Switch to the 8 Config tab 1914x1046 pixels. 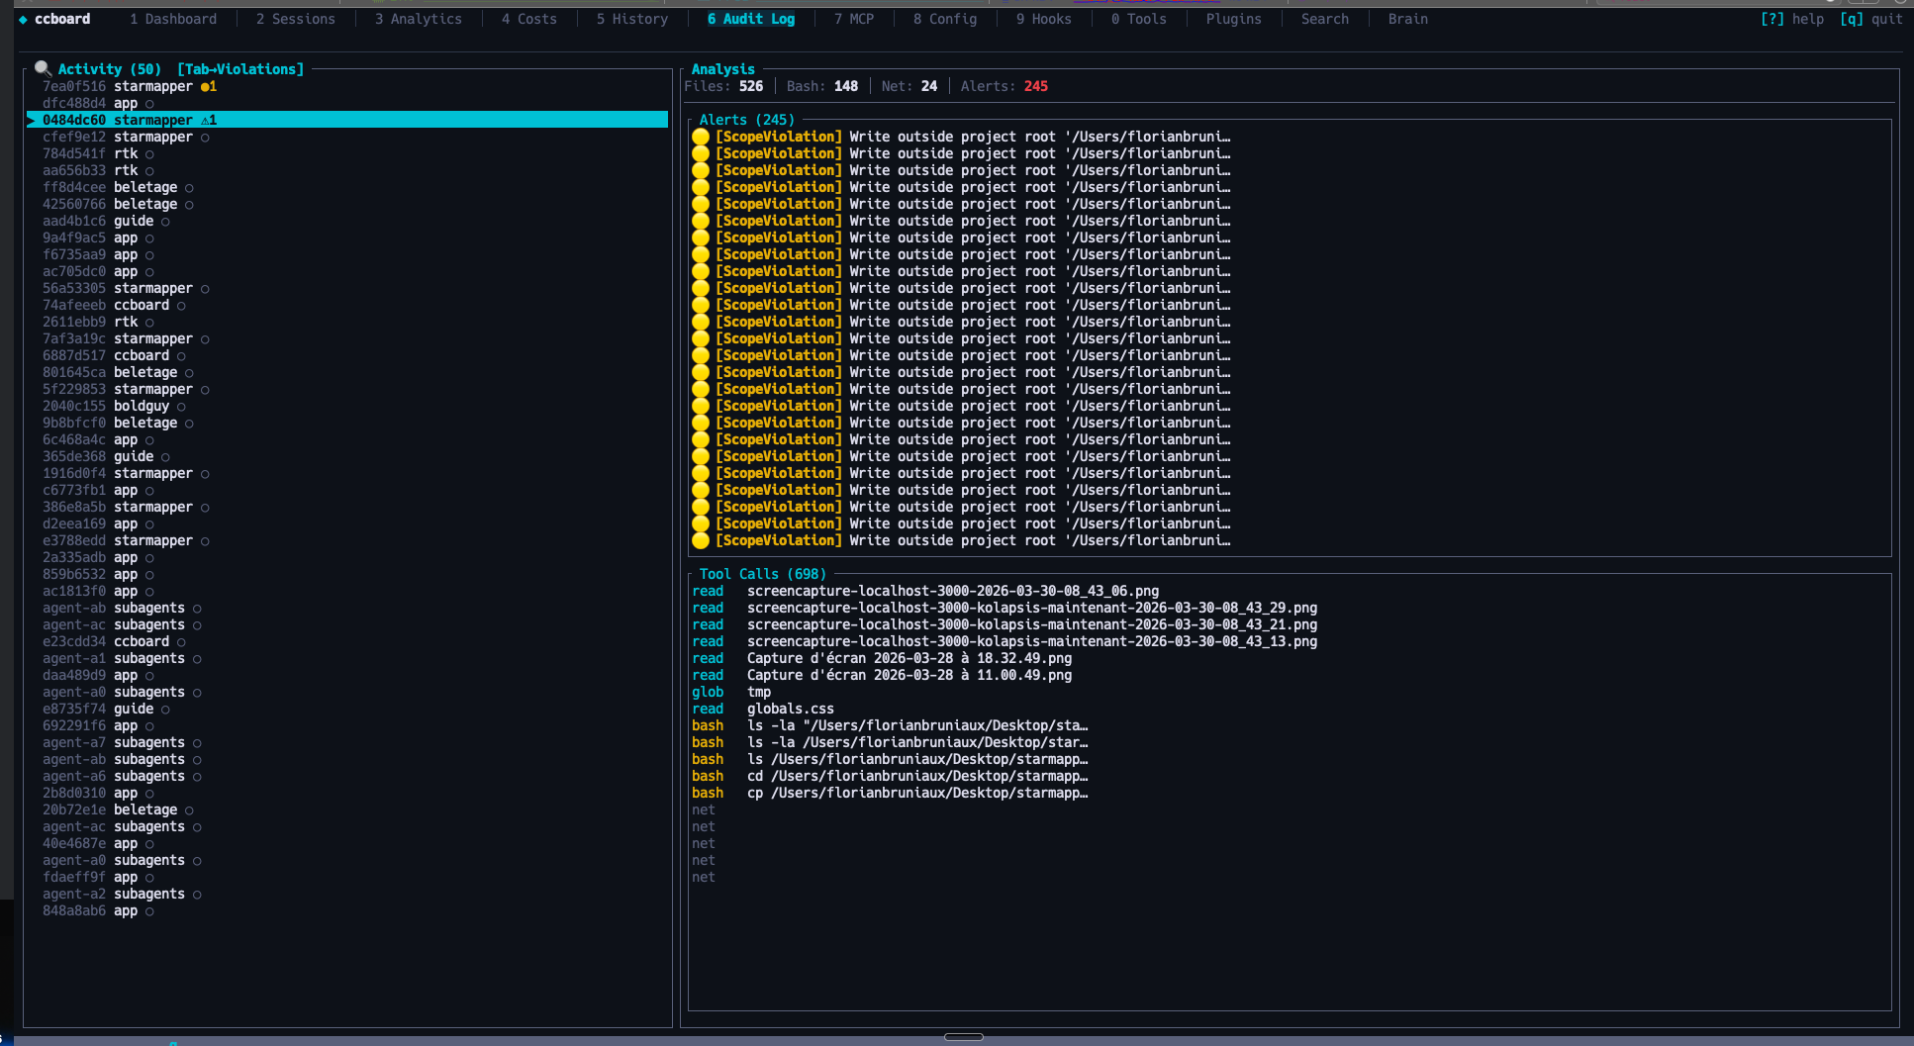(945, 19)
